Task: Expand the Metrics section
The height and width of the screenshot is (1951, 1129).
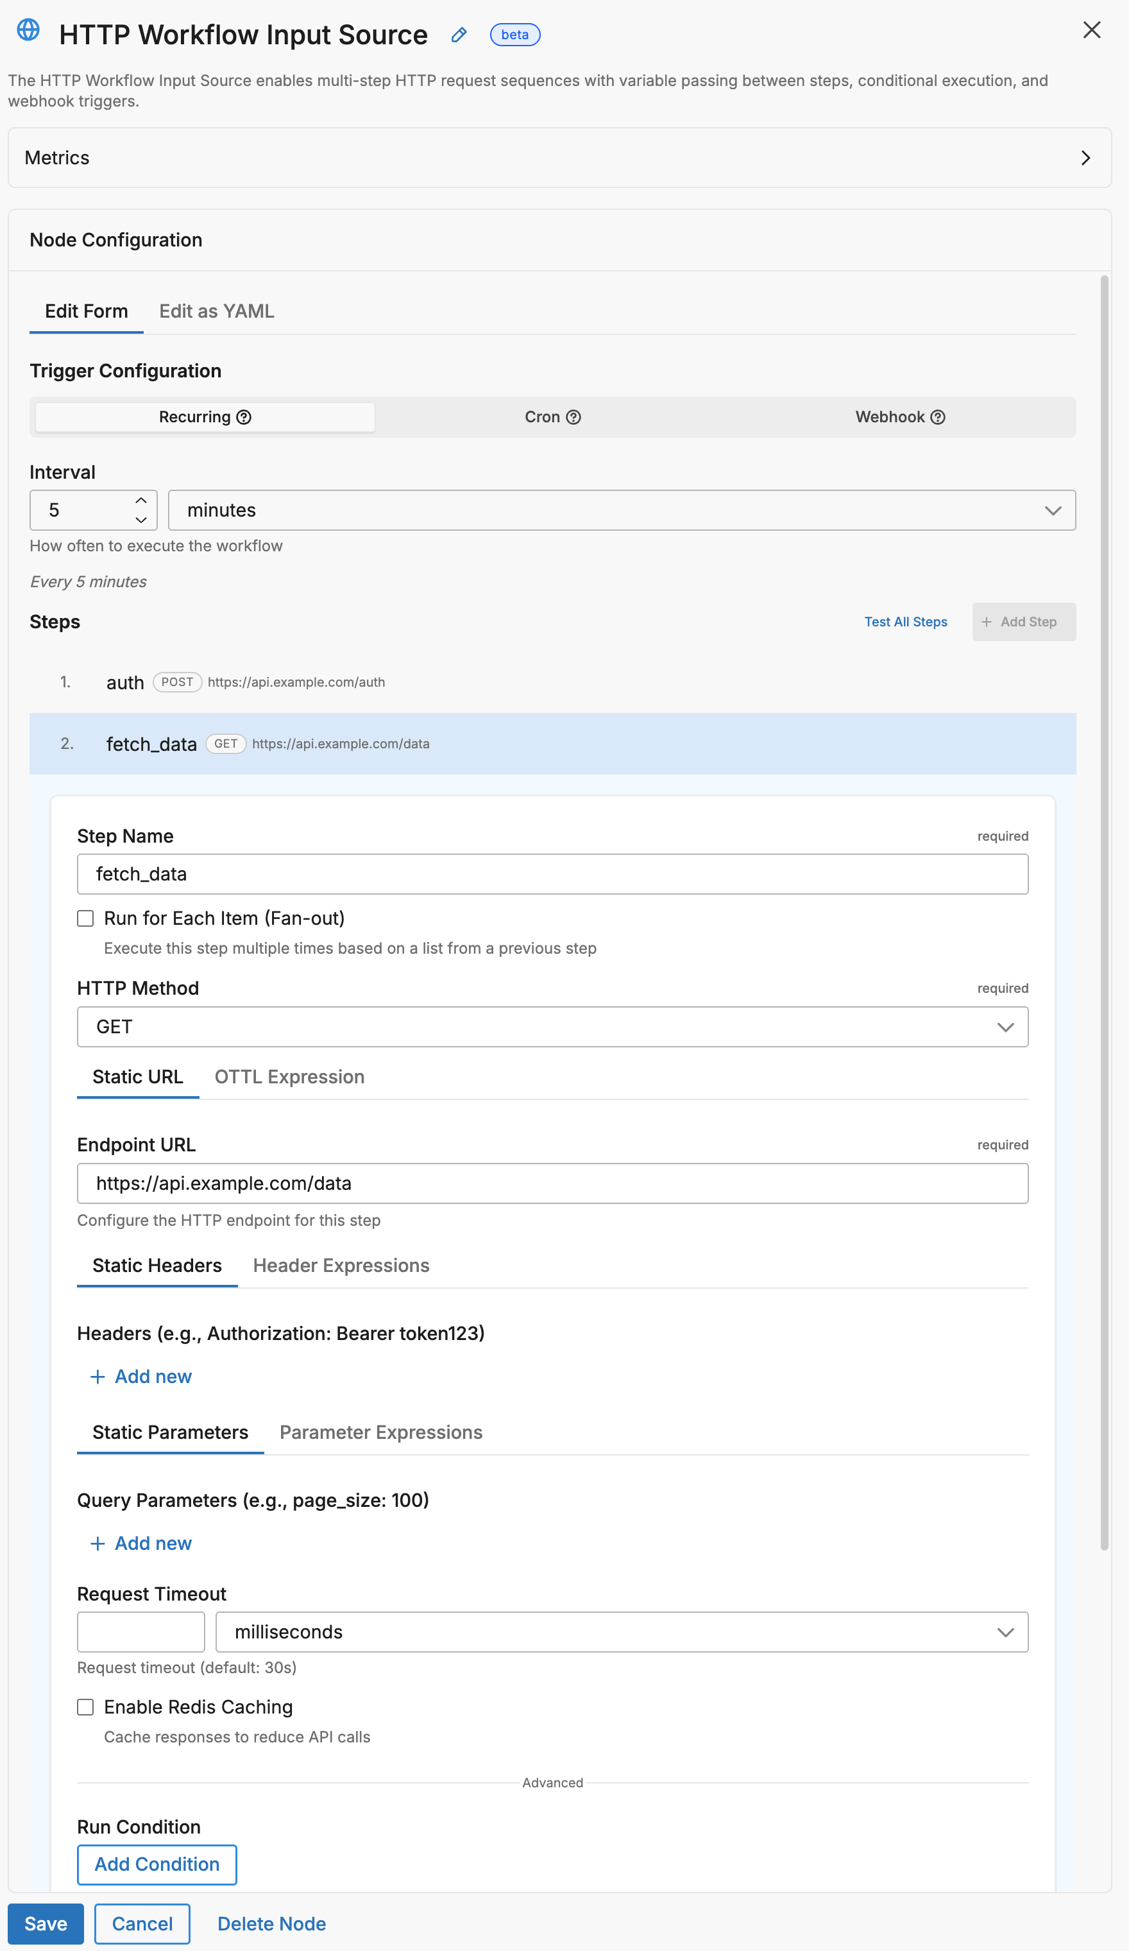Action: (x=1085, y=158)
